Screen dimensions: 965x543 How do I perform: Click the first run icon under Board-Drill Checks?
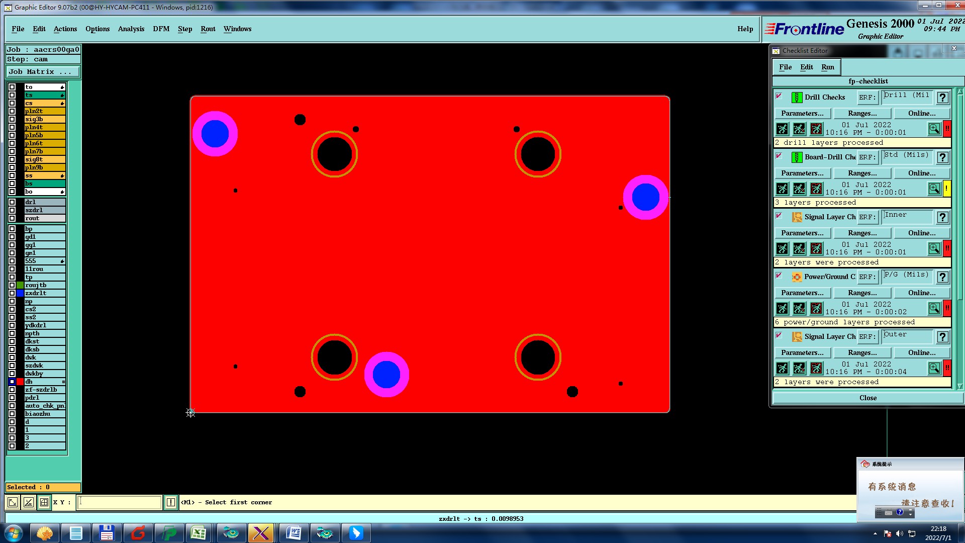[x=782, y=189]
